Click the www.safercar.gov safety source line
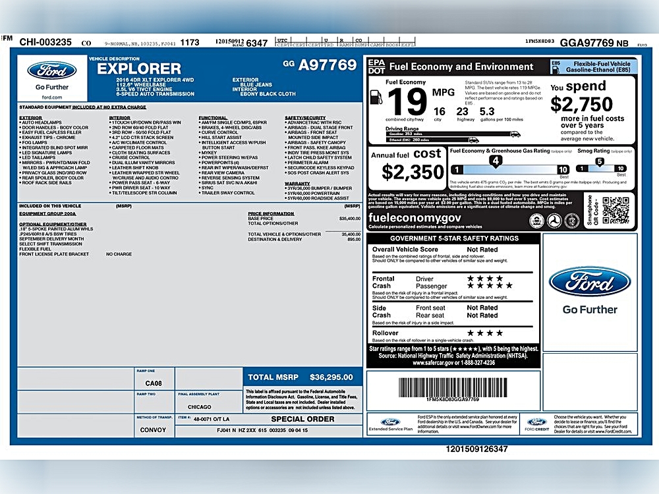 click(453, 362)
